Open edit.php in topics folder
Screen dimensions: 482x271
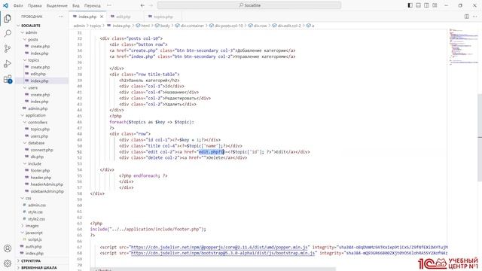coord(38,74)
